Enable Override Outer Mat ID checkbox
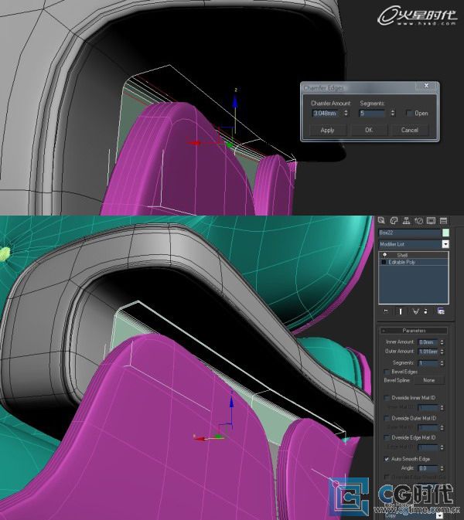 pos(387,418)
